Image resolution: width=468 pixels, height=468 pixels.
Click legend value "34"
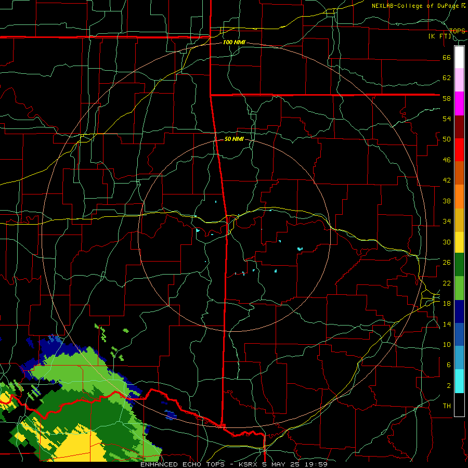(x=447, y=222)
